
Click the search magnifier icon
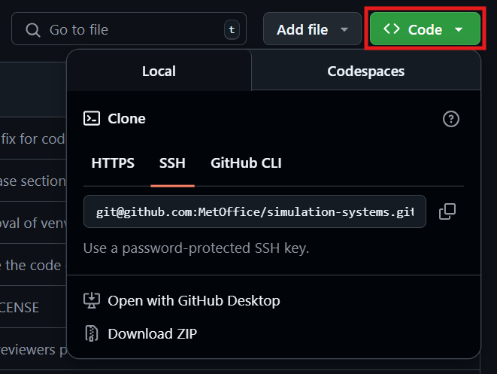[33, 30]
